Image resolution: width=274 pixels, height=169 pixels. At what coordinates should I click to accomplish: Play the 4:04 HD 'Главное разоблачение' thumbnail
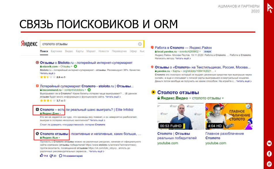[229, 116]
